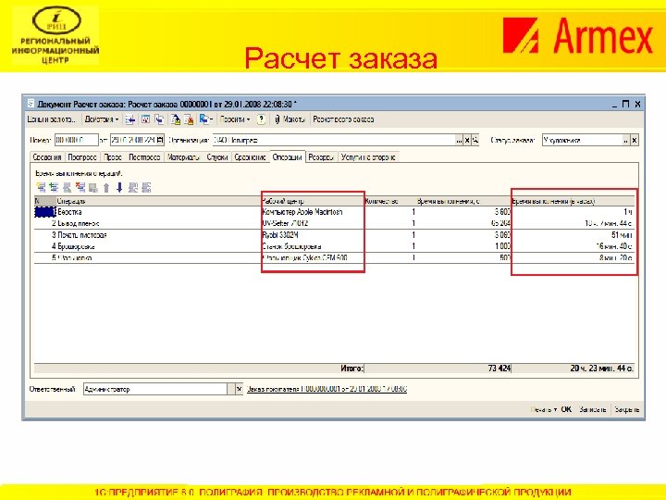666x500 pixels.
Task: Open help with the question mark icon
Action: [x=261, y=119]
